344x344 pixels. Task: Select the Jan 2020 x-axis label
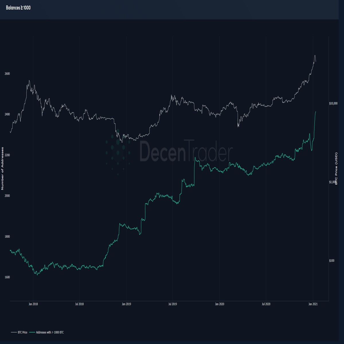(220, 304)
